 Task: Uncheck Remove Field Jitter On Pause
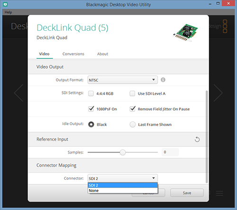(x=132, y=109)
